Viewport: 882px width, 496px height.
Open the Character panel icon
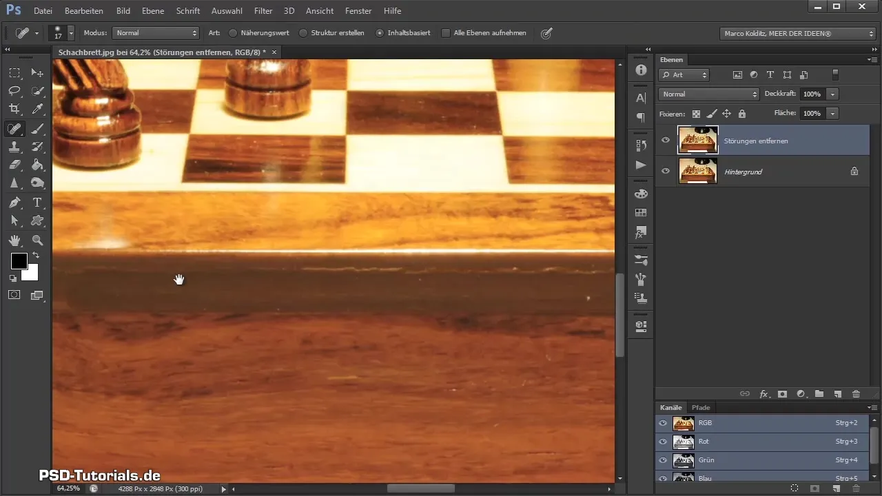click(641, 98)
